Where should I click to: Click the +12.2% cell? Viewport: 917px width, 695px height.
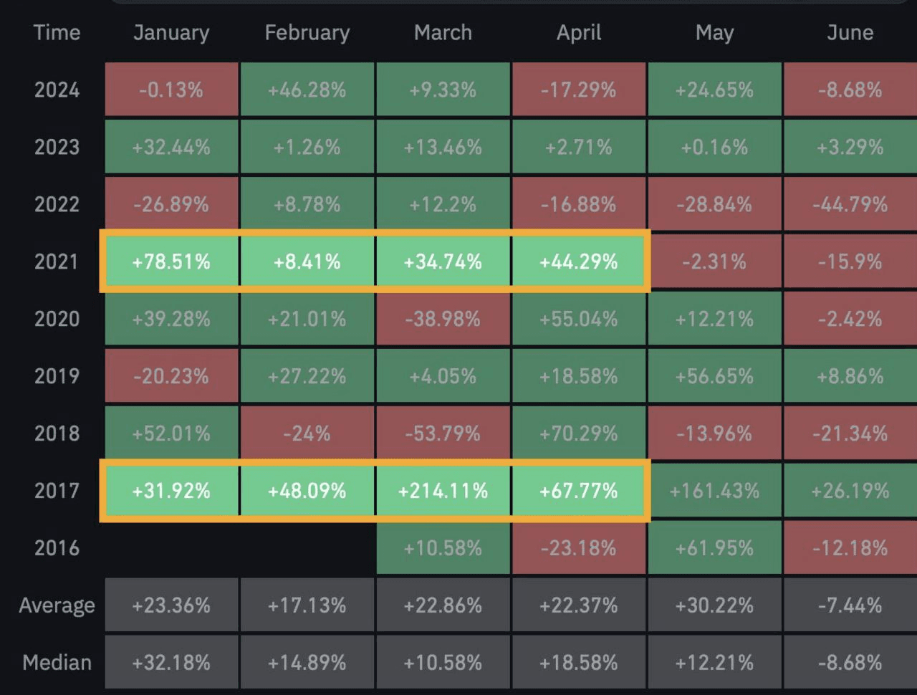(443, 204)
